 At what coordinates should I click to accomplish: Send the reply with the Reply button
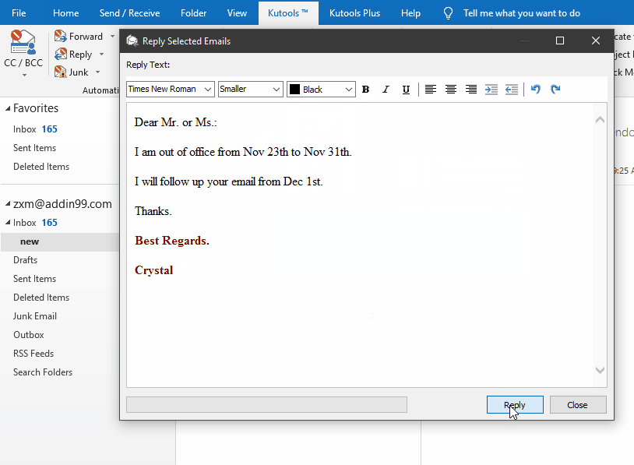(x=515, y=404)
